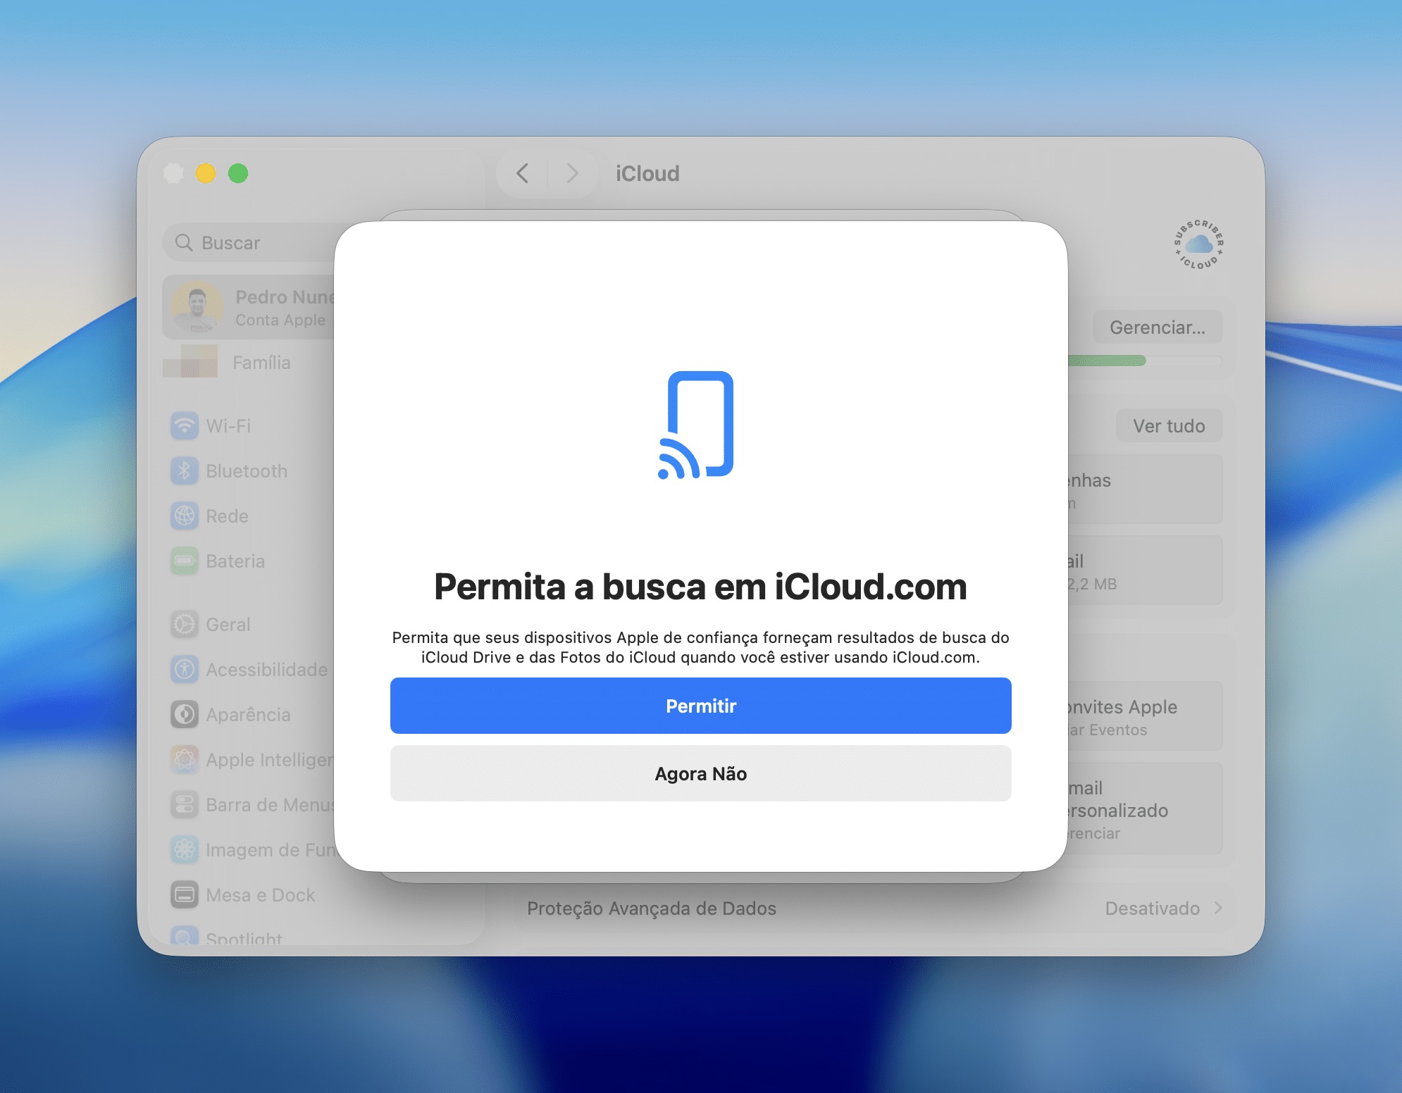Click the green iCloud storage bar
The height and width of the screenshot is (1093, 1402).
(x=1106, y=361)
